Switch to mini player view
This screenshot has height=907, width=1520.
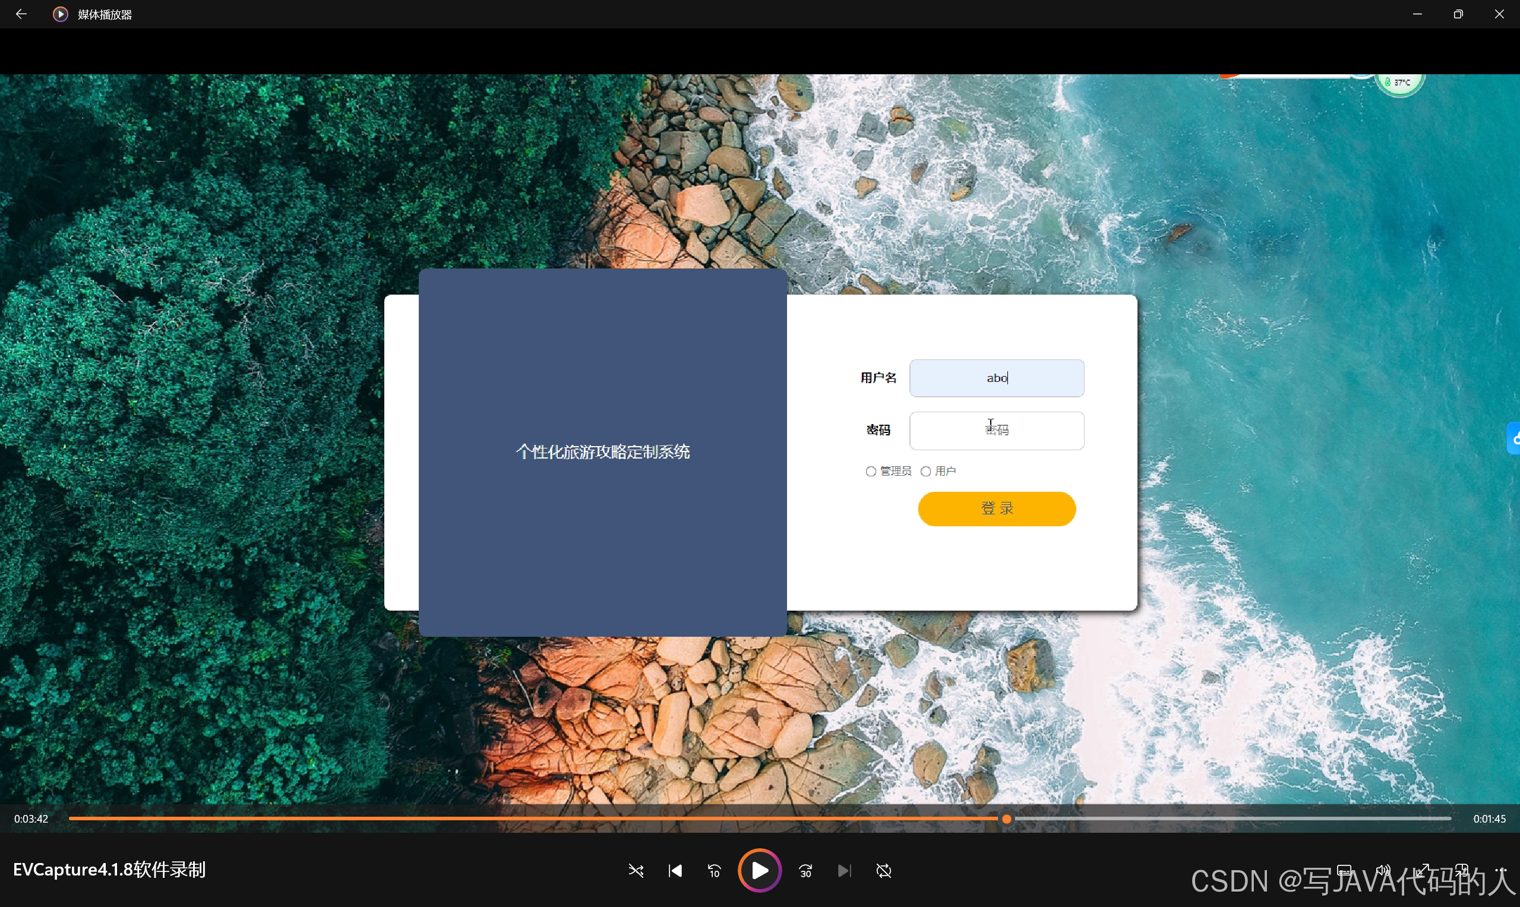[x=1461, y=870]
